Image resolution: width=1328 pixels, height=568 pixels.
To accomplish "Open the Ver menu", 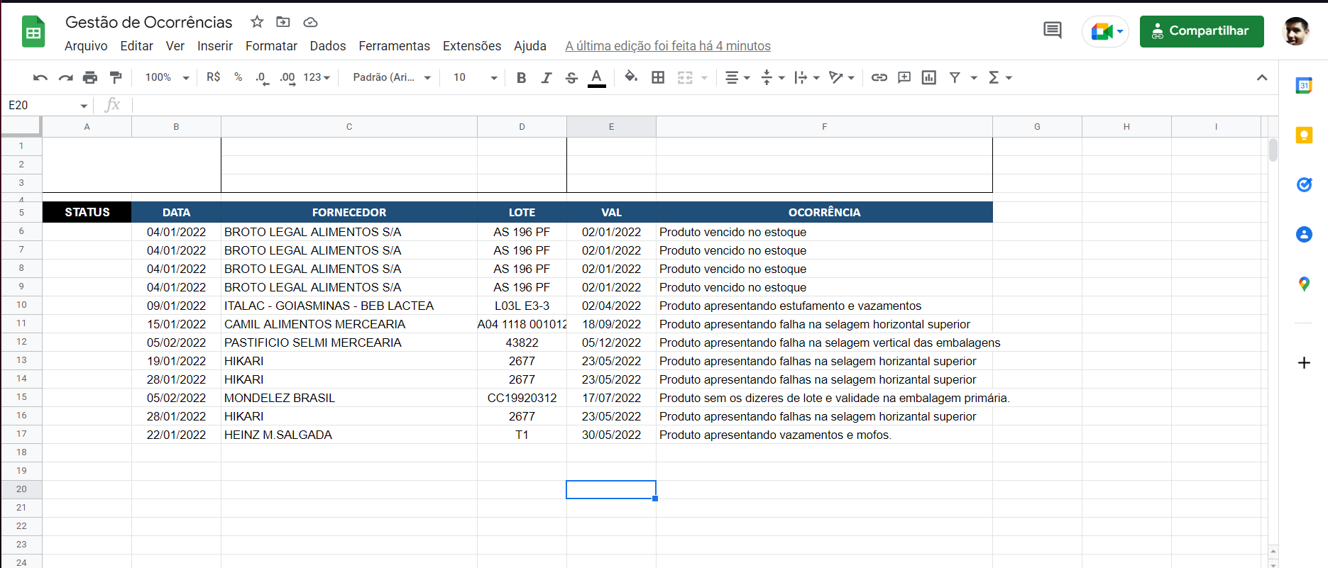I will click(175, 45).
